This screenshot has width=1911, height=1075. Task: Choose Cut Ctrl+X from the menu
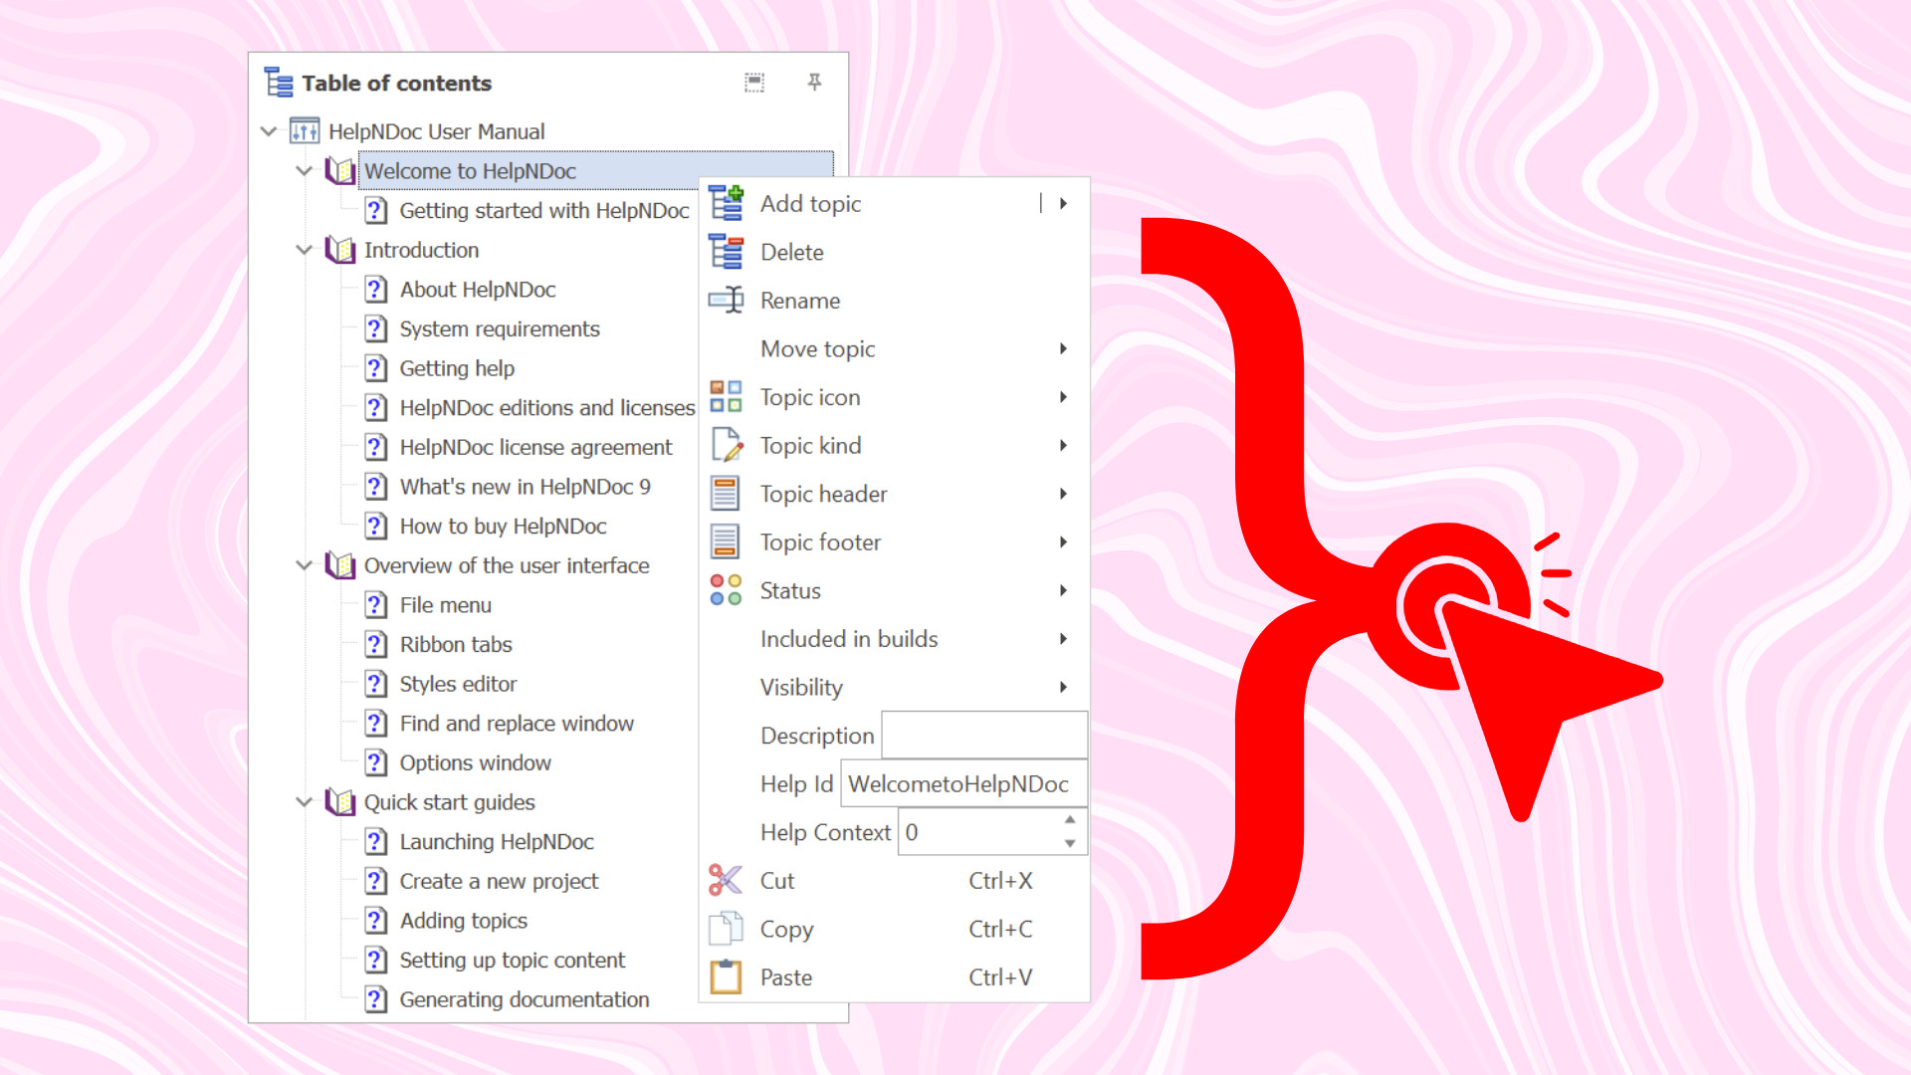[894, 880]
